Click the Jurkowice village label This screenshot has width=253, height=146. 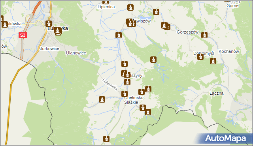(49, 49)
